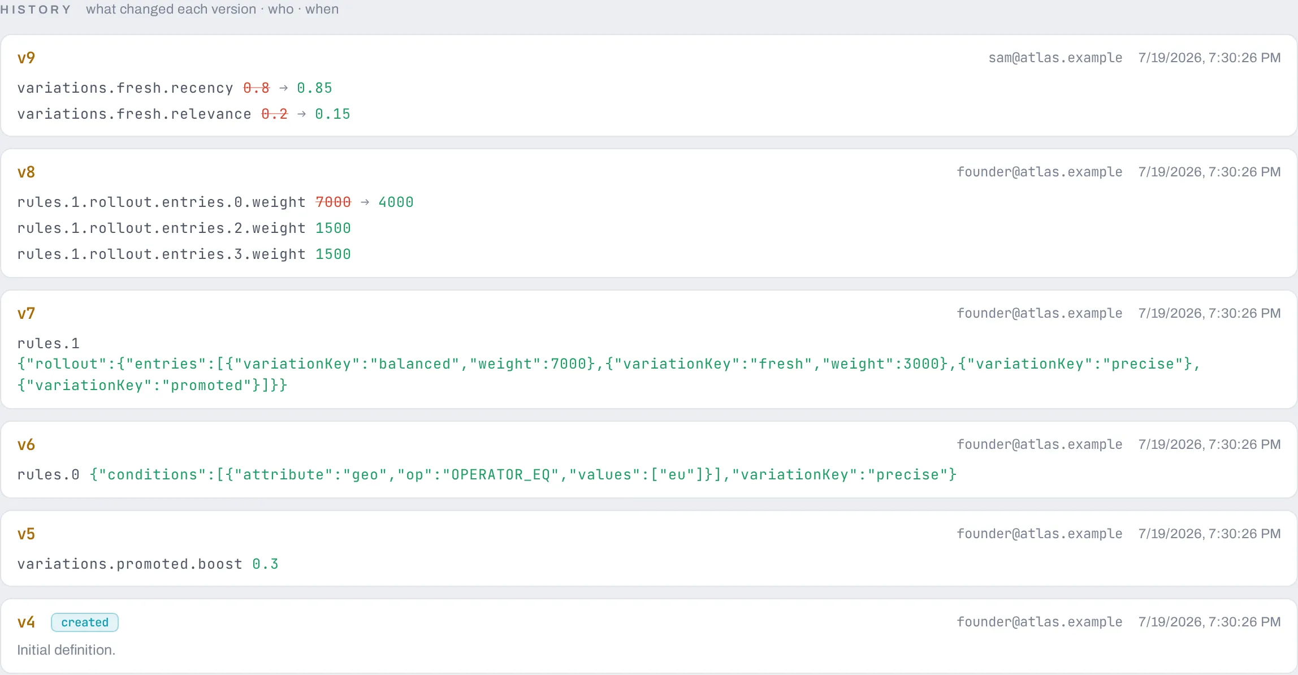Click founder@atlas.example author on v8
1298x675 pixels.
pyautogui.click(x=1039, y=172)
